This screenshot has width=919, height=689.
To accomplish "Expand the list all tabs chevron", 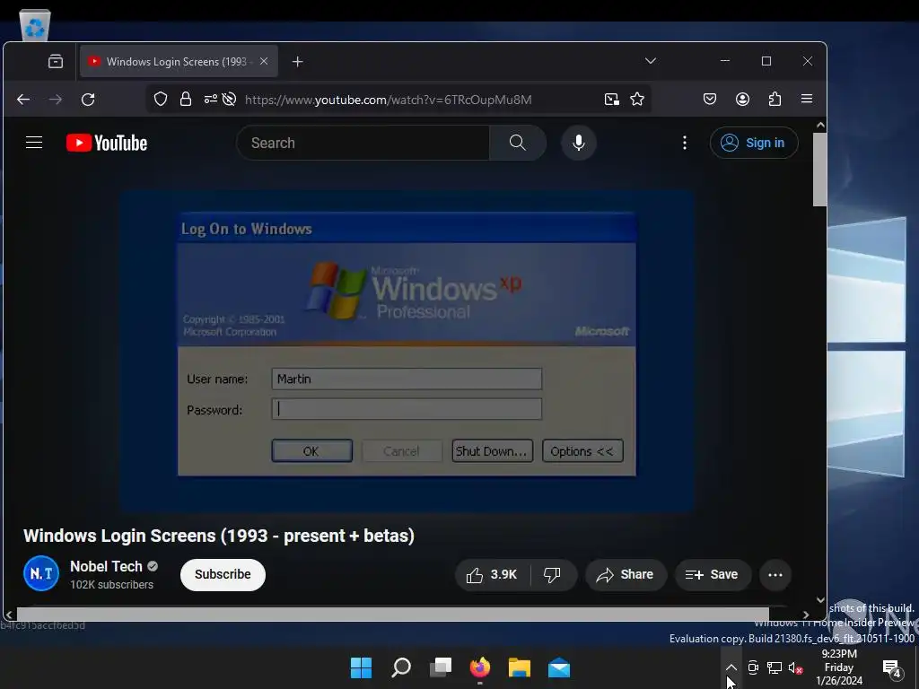I will 651,61.
